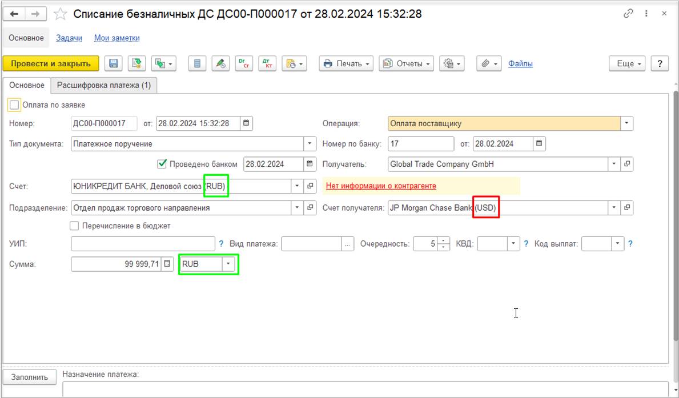The image size is (679, 398).
Task: Open calculator for Сумма field
Action: 167,264
